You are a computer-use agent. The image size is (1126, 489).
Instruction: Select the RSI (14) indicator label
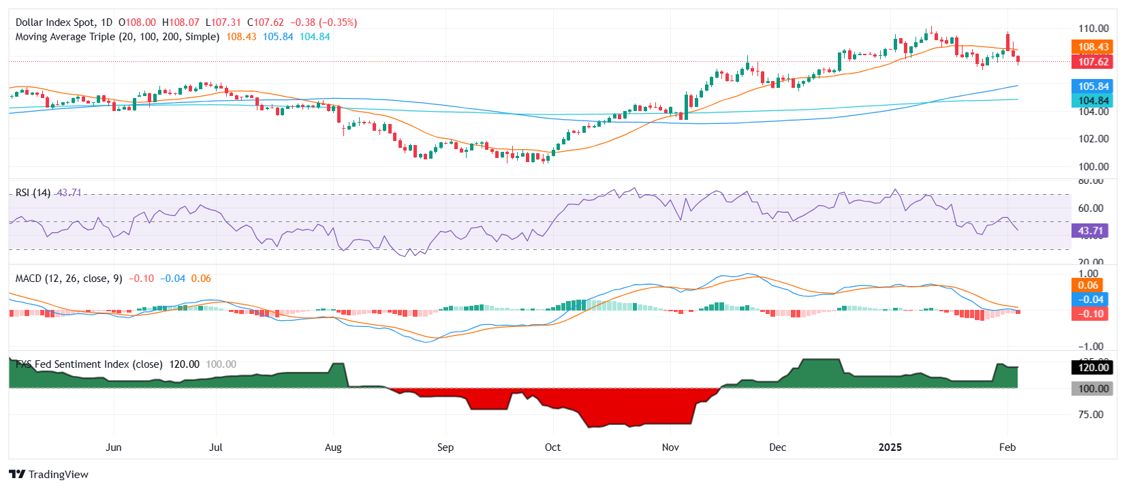33,193
